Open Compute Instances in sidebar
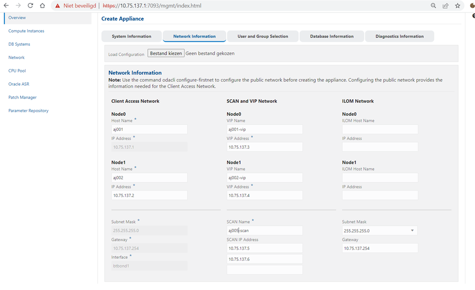The width and height of the screenshot is (475, 290). (x=26, y=31)
